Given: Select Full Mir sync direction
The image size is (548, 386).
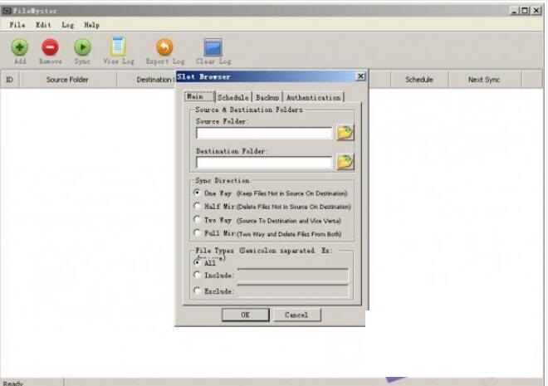Looking at the screenshot, I should tap(198, 233).
